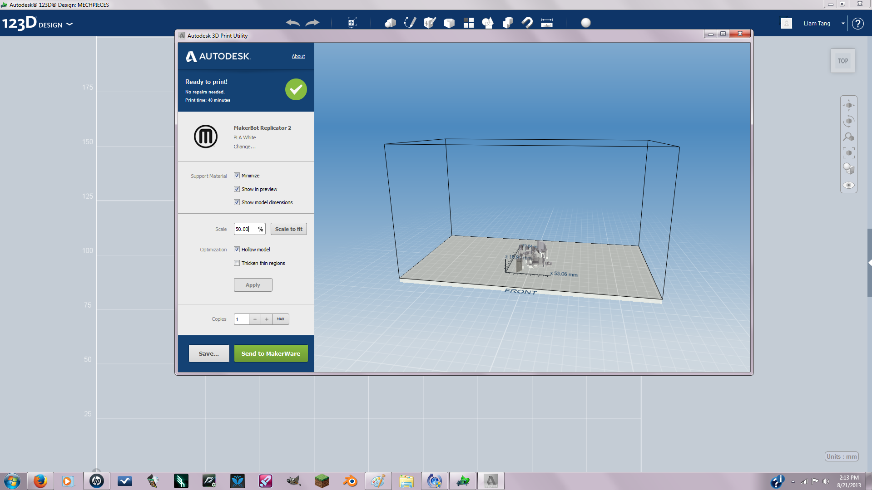The width and height of the screenshot is (872, 490).
Task: Click the Change... printer link
Action: pos(244,147)
